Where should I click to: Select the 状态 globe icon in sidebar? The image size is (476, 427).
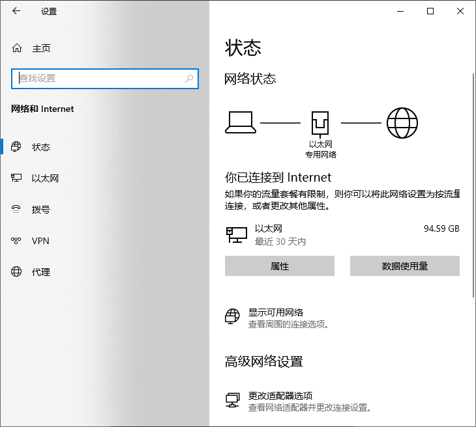(16, 146)
